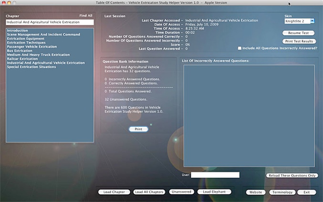Click the yellow minimize window button
Screen dimensions: 323x202
pos(9,3)
